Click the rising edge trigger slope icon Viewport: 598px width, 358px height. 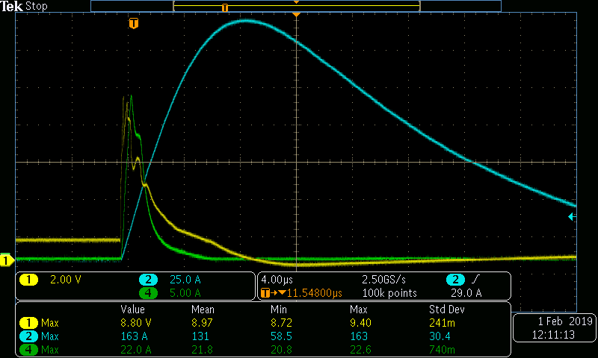point(475,280)
